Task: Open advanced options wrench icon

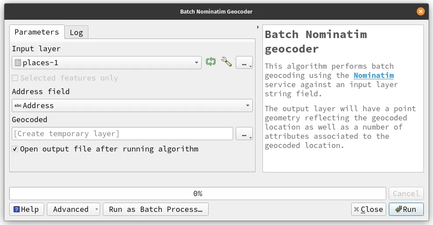Action: click(x=227, y=62)
